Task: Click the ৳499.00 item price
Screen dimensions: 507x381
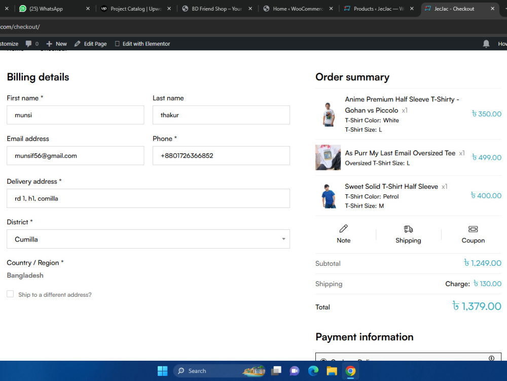Action: (487, 157)
